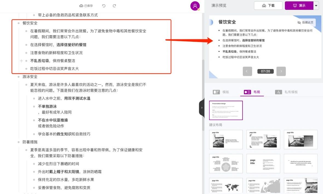Click the 下载 download button
Image resolution: width=323 pixels, height=194 pixels.
268,6
